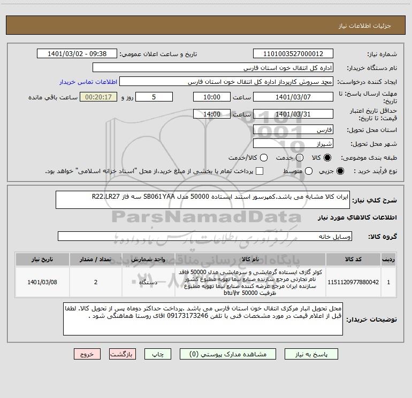Click the unit cell دستگاه
The height and width of the screenshot is (398, 412).
(x=148, y=282)
